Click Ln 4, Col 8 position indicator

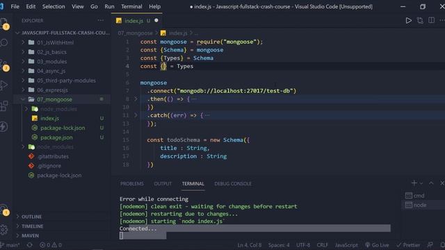[x=250, y=245]
